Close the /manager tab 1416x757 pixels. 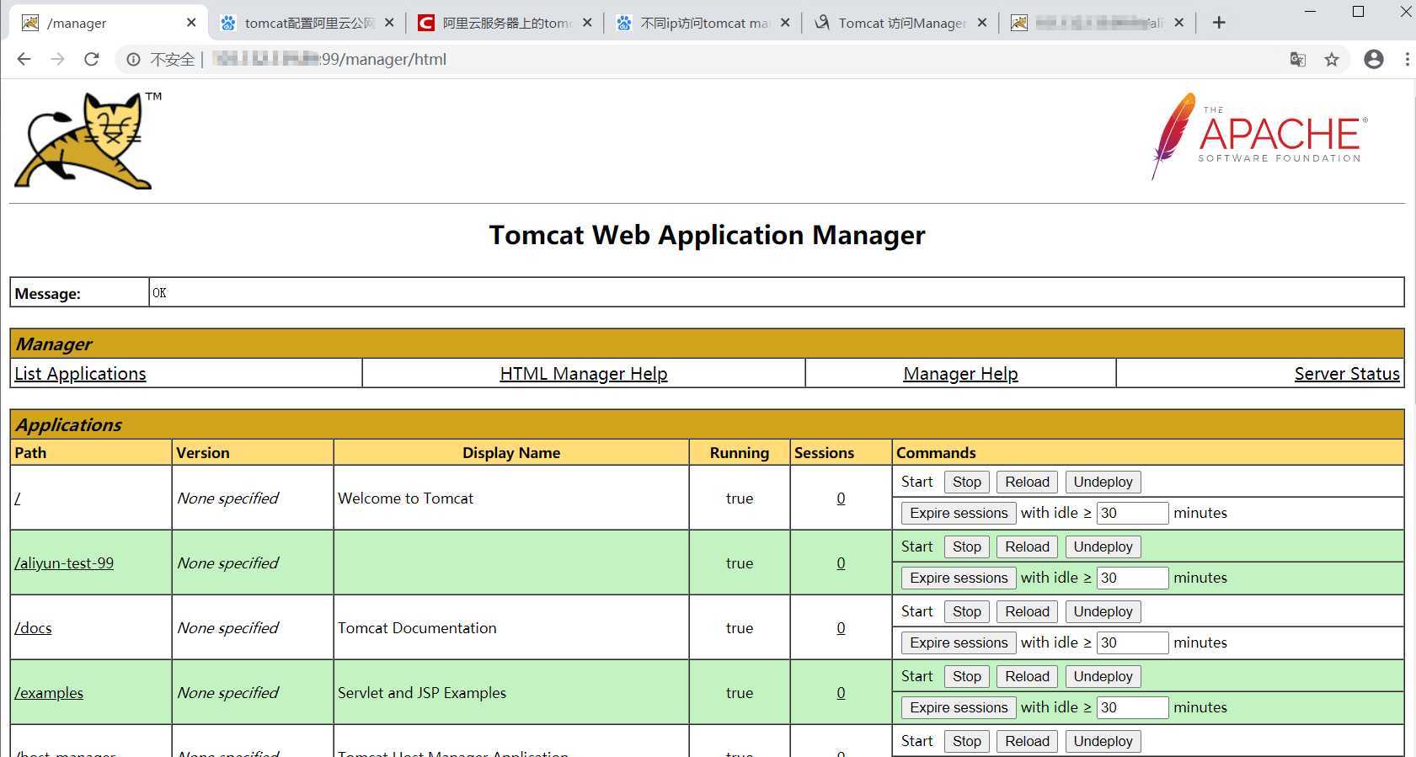point(191,23)
